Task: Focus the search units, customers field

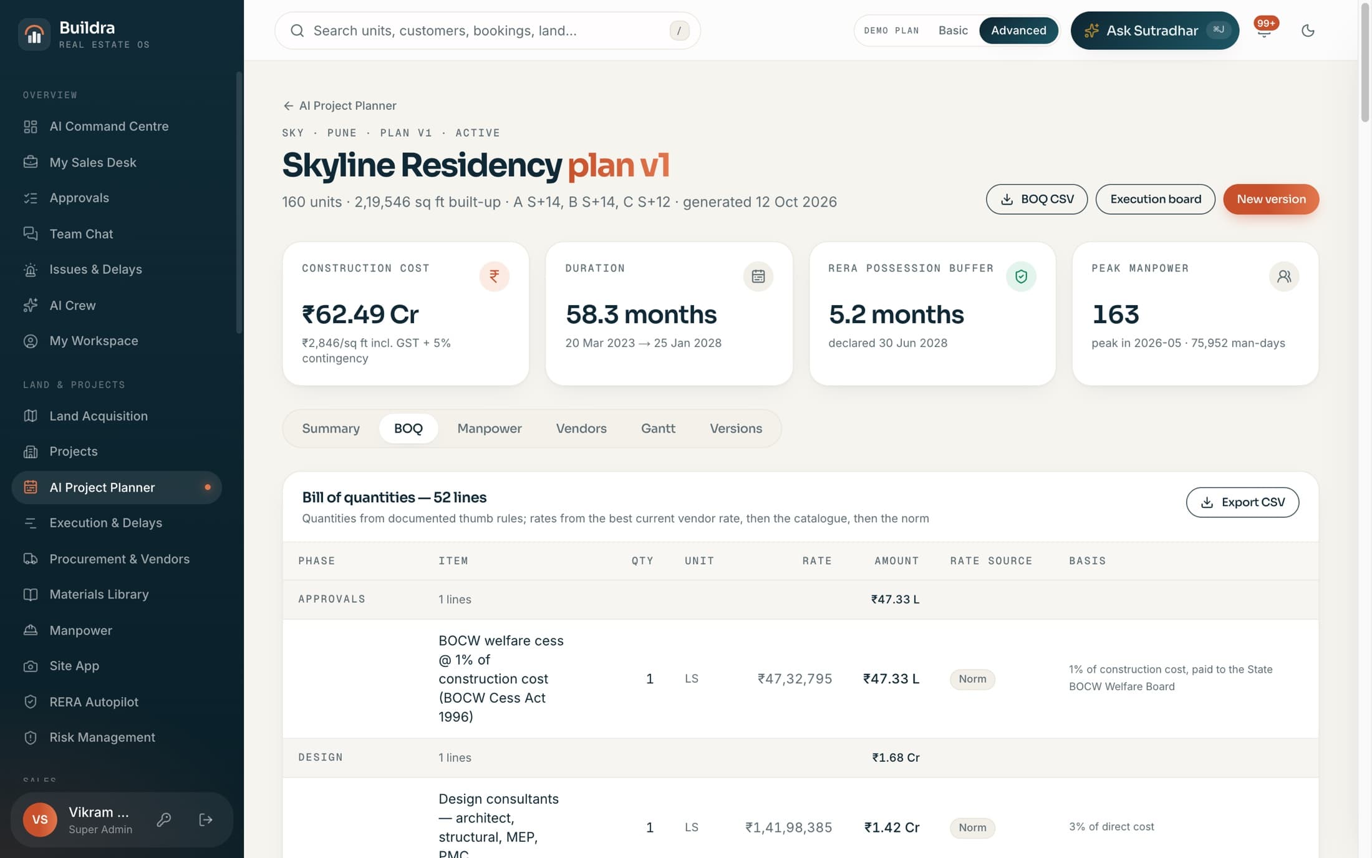Action: click(488, 31)
